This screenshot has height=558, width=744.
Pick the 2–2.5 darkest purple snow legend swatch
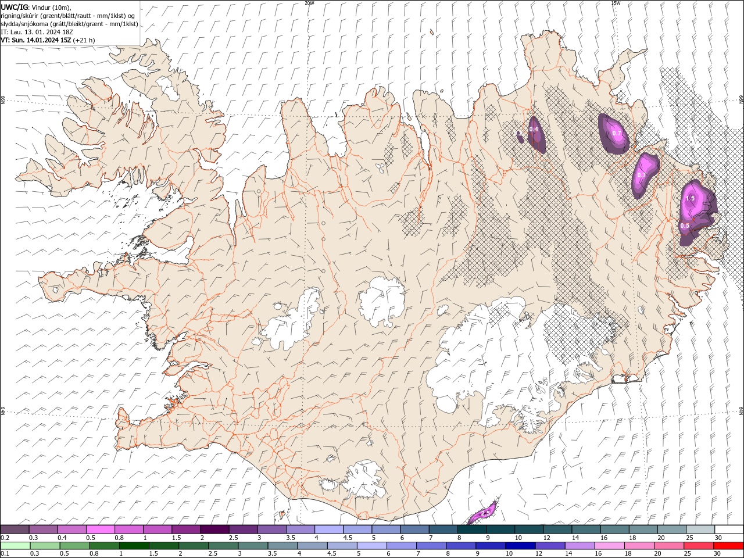(214, 530)
